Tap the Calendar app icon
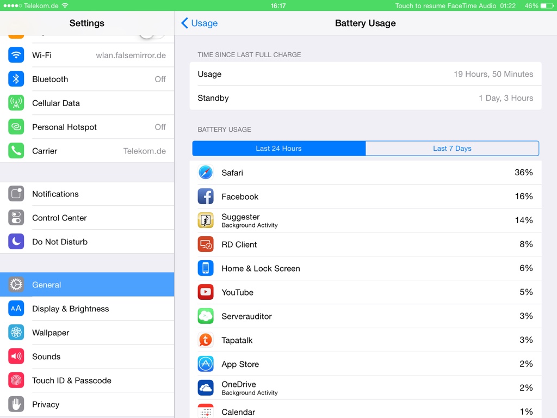The height and width of the screenshot is (418, 557). [206, 411]
